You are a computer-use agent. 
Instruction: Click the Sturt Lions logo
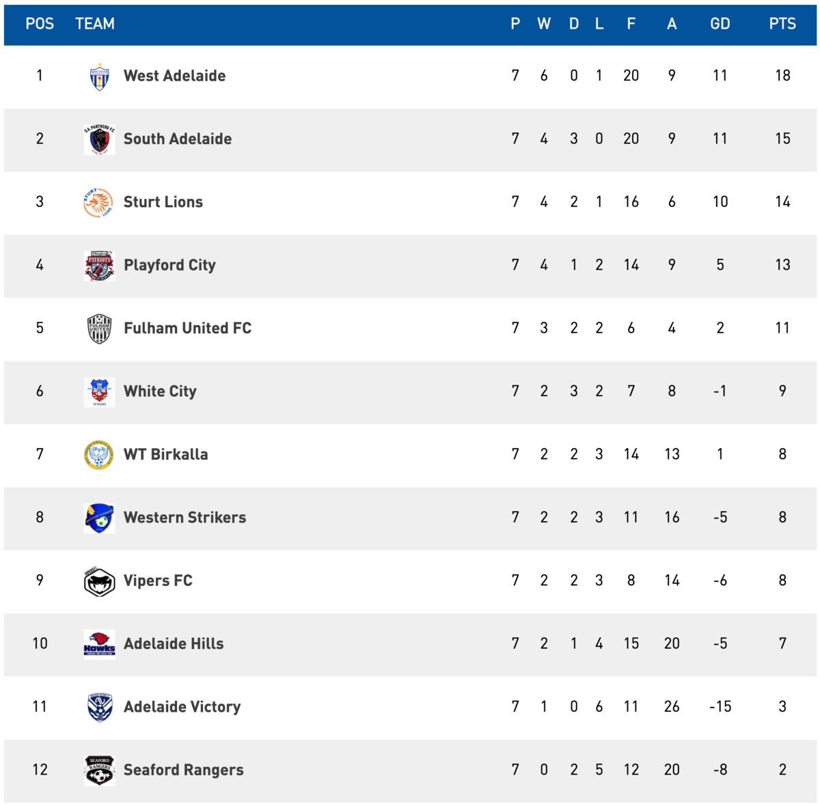100,203
